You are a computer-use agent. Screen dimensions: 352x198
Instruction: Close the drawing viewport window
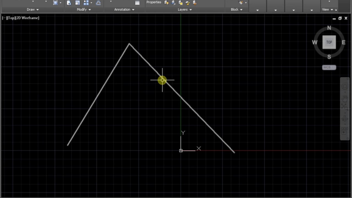346,18
